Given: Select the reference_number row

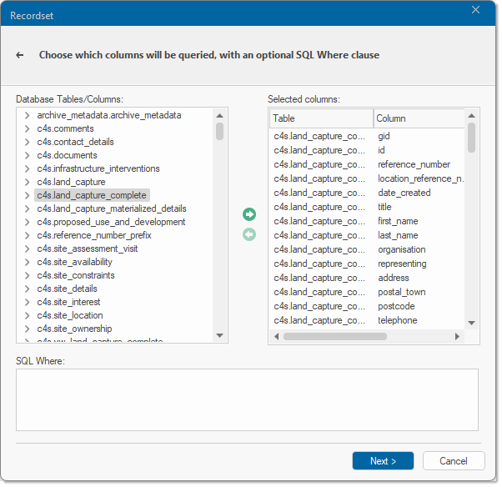Looking at the screenshot, I should [x=367, y=164].
